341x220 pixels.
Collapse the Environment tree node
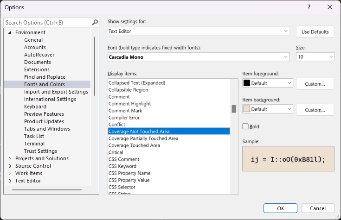click(x=10, y=32)
